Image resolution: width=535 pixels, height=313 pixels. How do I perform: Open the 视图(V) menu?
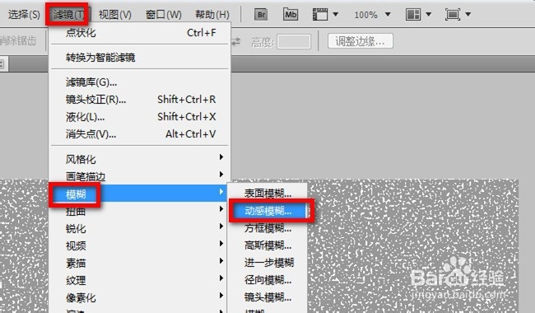(115, 15)
